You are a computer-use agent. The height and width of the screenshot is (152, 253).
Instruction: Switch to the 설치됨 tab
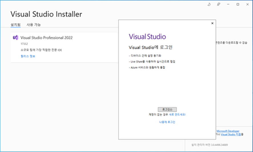15,25
